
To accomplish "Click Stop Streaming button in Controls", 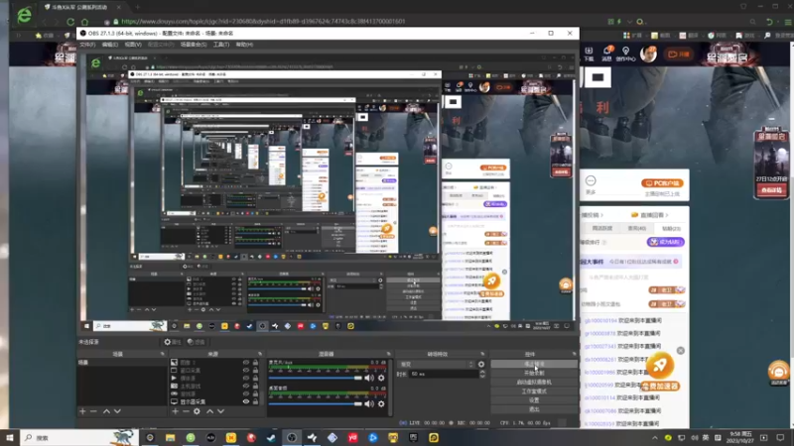I will coord(534,364).
